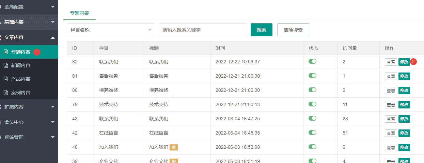Screen dimensions: 424x163
Task: Click 技术支持 in the 标题 column
Action: pyautogui.click(x=159, y=105)
